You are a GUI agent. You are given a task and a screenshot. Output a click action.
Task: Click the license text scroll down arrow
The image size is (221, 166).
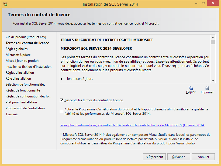click(213, 81)
